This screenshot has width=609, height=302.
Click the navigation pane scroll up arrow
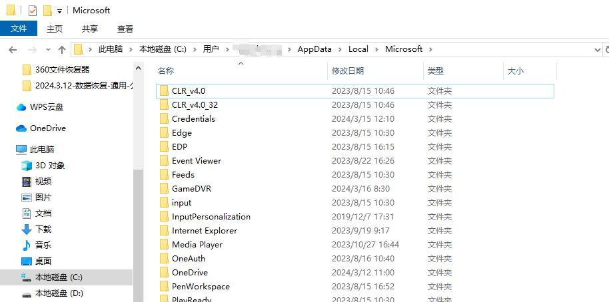(x=139, y=69)
